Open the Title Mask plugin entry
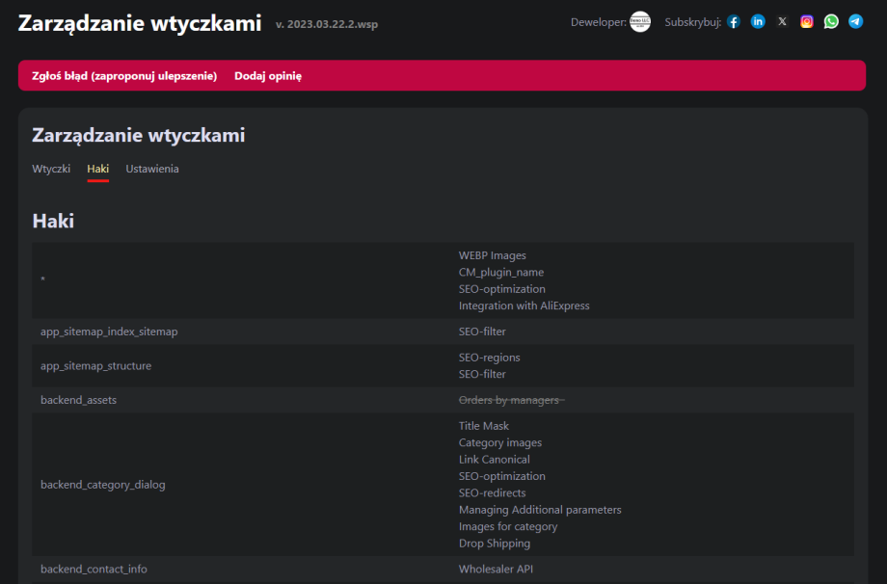Image resolution: width=887 pixels, height=584 pixels. click(x=483, y=426)
